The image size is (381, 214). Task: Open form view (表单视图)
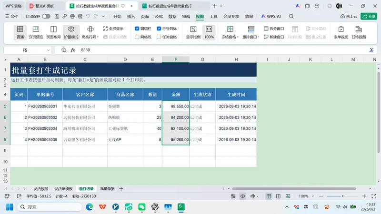[341, 32]
